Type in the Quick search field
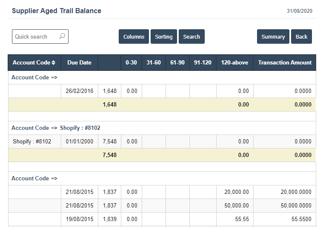Screen dimensions: 323x227 tap(36, 36)
